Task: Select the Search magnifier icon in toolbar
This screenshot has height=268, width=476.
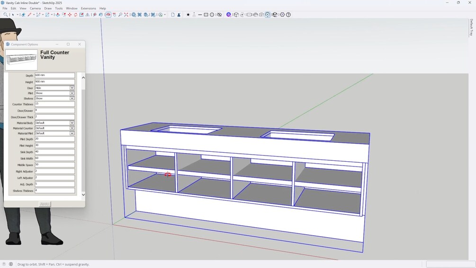Action: pos(6,15)
